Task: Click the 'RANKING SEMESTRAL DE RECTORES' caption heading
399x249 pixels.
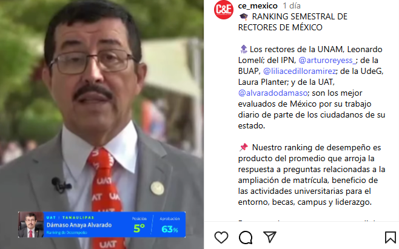Action: click(x=293, y=22)
